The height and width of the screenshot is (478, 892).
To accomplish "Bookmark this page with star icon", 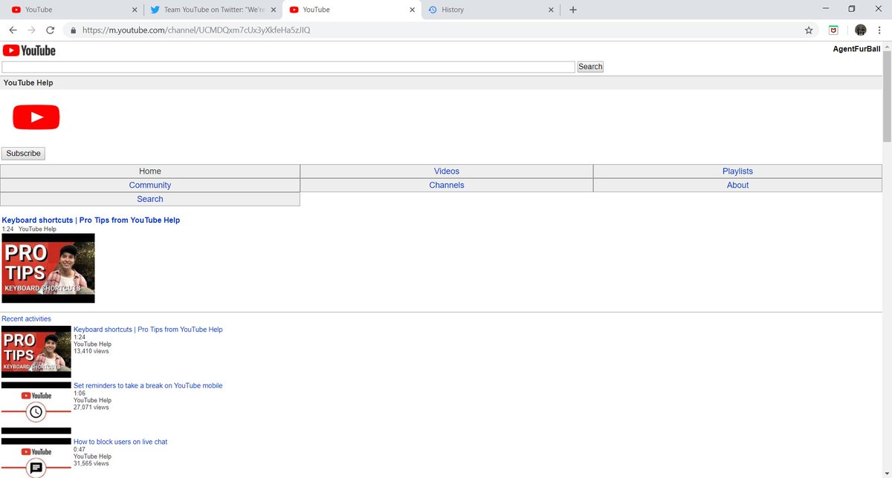I will (809, 30).
